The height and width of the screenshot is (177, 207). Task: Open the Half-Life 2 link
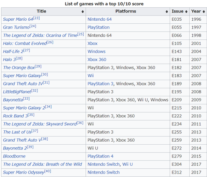coord(13,51)
